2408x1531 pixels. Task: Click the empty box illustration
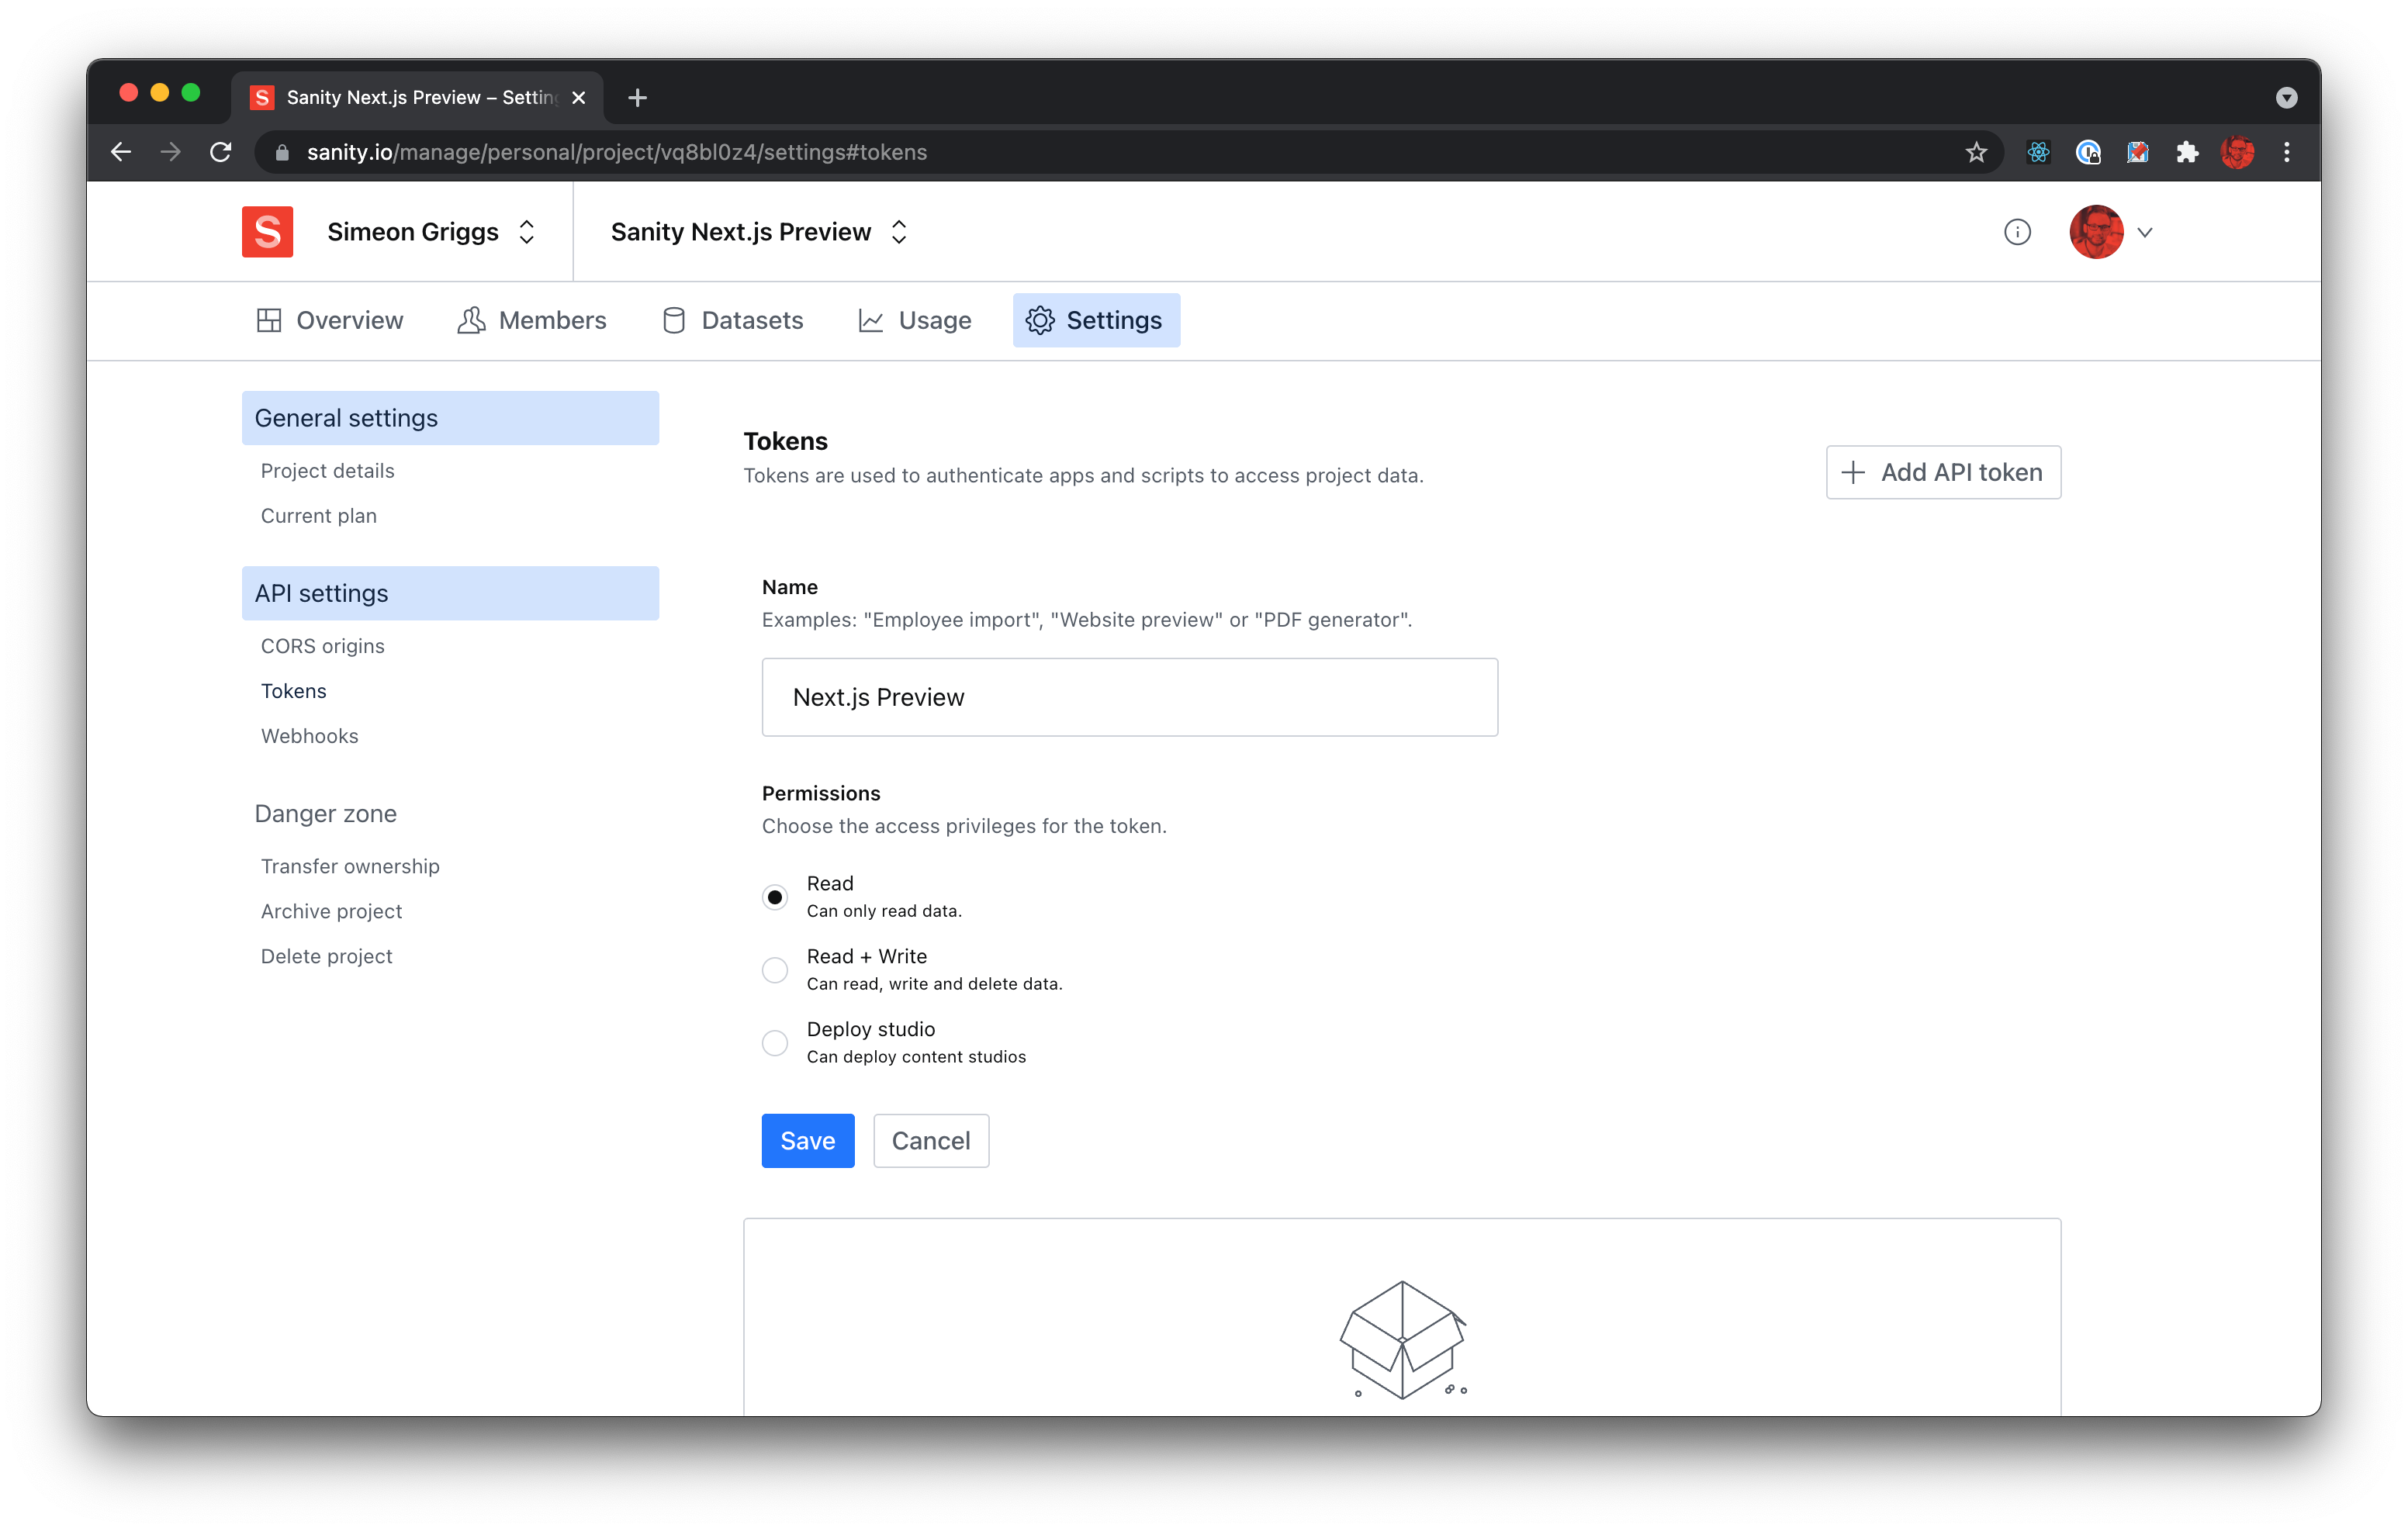coord(1402,1339)
